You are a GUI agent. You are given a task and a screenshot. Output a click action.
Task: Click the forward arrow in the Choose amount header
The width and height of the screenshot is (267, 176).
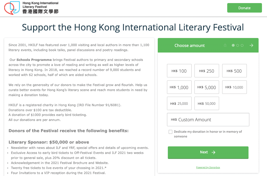[251, 45]
